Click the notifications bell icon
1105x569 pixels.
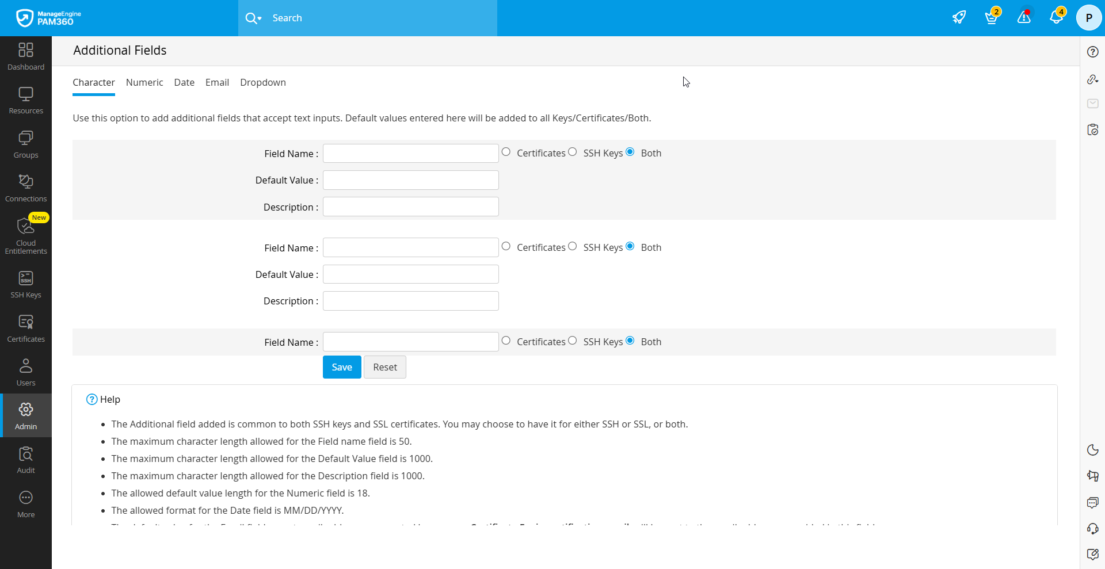click(1056, 17)
